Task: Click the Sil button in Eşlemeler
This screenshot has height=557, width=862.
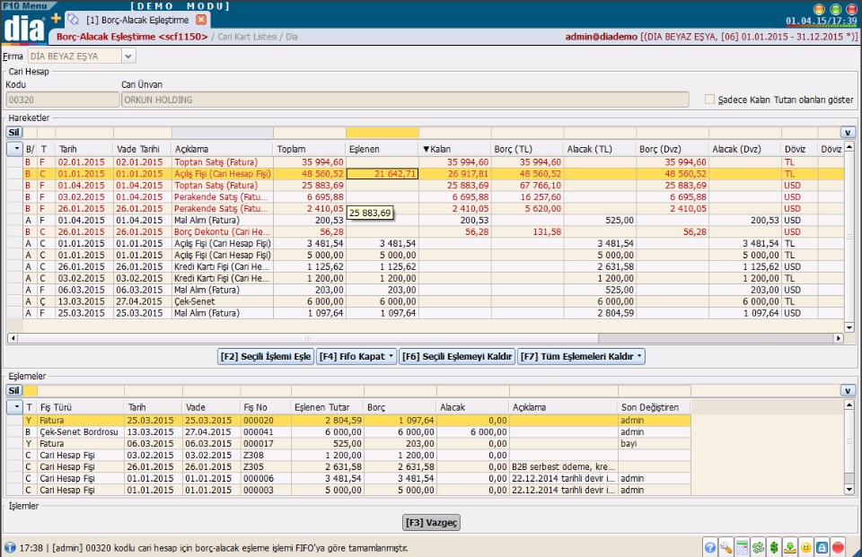Action: 13,390
